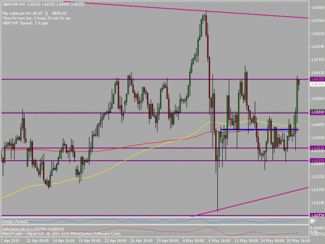Click the purple 1.66355 price level tag

tap(317, 79)
